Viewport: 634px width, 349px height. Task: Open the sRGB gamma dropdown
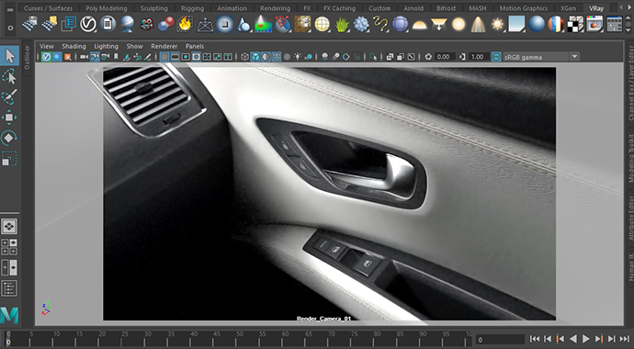(x=574, y=57)
